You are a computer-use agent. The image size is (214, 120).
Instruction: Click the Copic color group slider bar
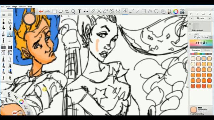click(201, 54)
